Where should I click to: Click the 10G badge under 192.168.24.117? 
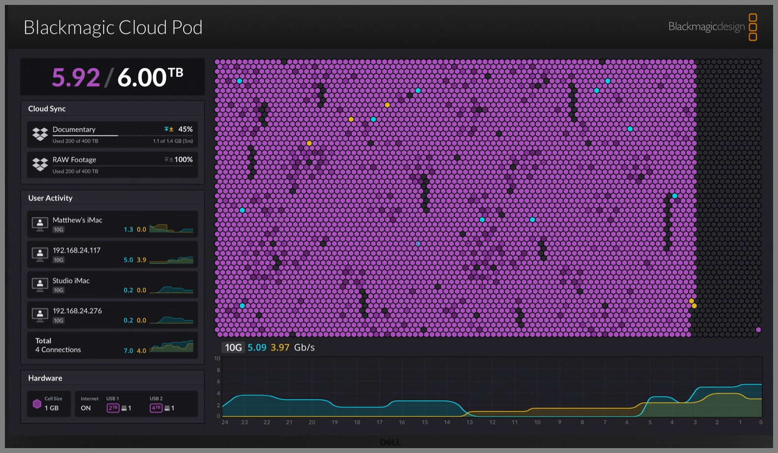click(58, 260)
